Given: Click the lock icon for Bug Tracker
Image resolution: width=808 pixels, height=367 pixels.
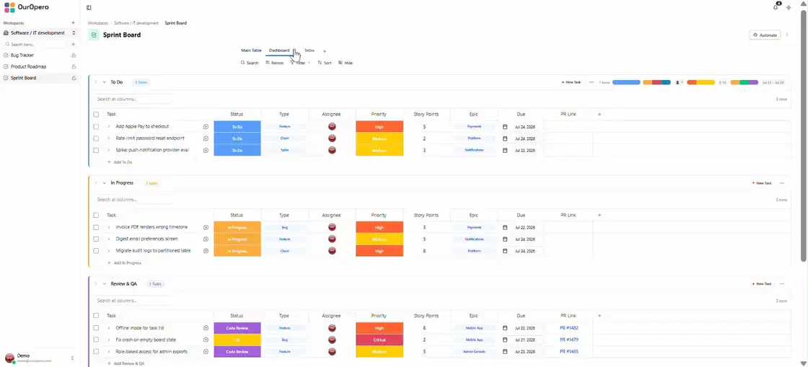Looking at the screenshot, I should pyautogui.click(x=74, y=55).
